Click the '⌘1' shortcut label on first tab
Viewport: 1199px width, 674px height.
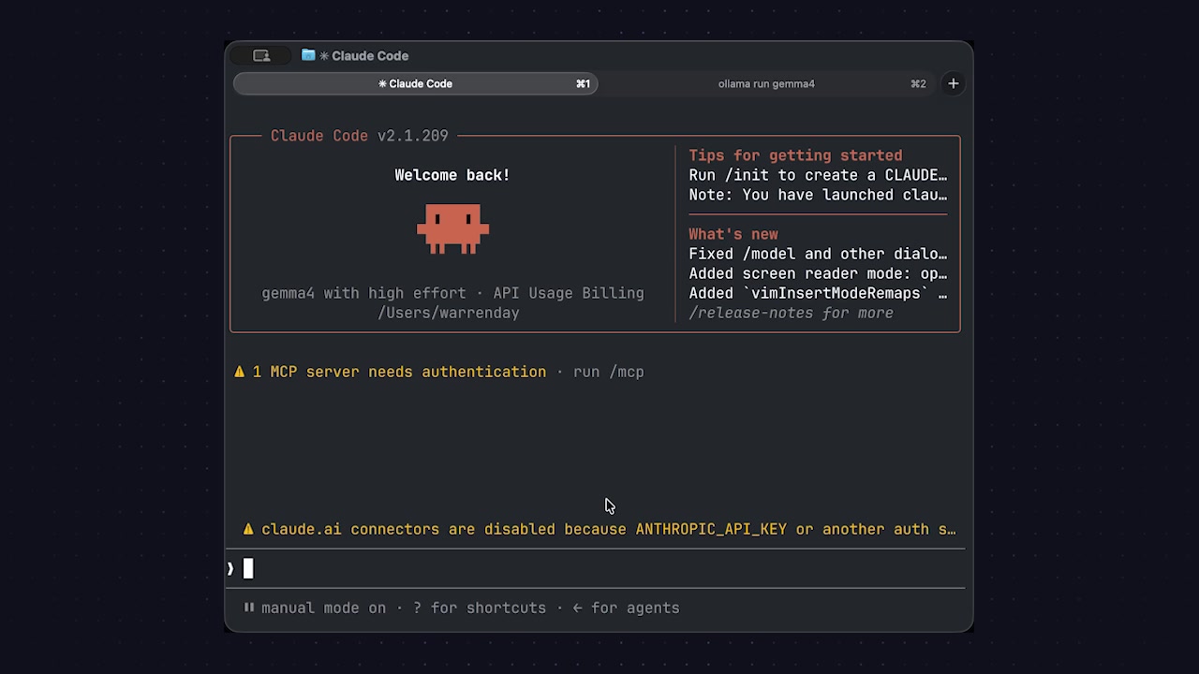click(583, 83)
